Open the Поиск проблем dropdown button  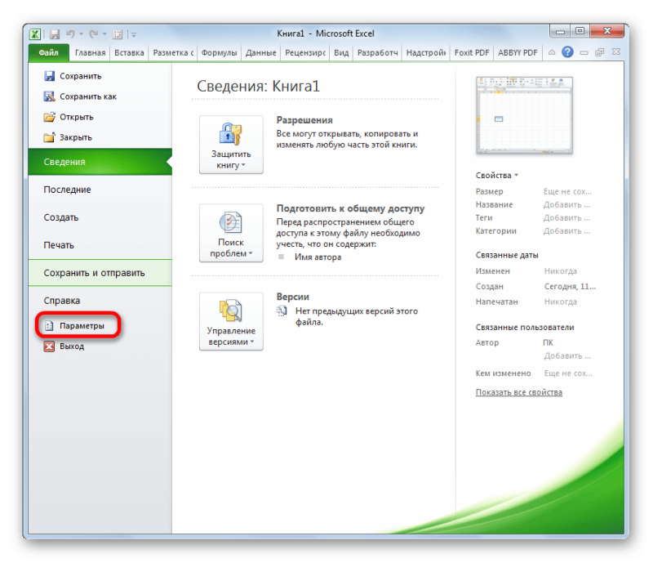[231, 233]
